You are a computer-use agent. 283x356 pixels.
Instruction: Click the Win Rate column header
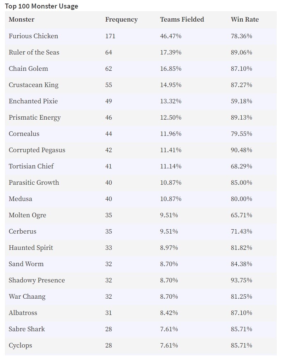pos(245,19)
